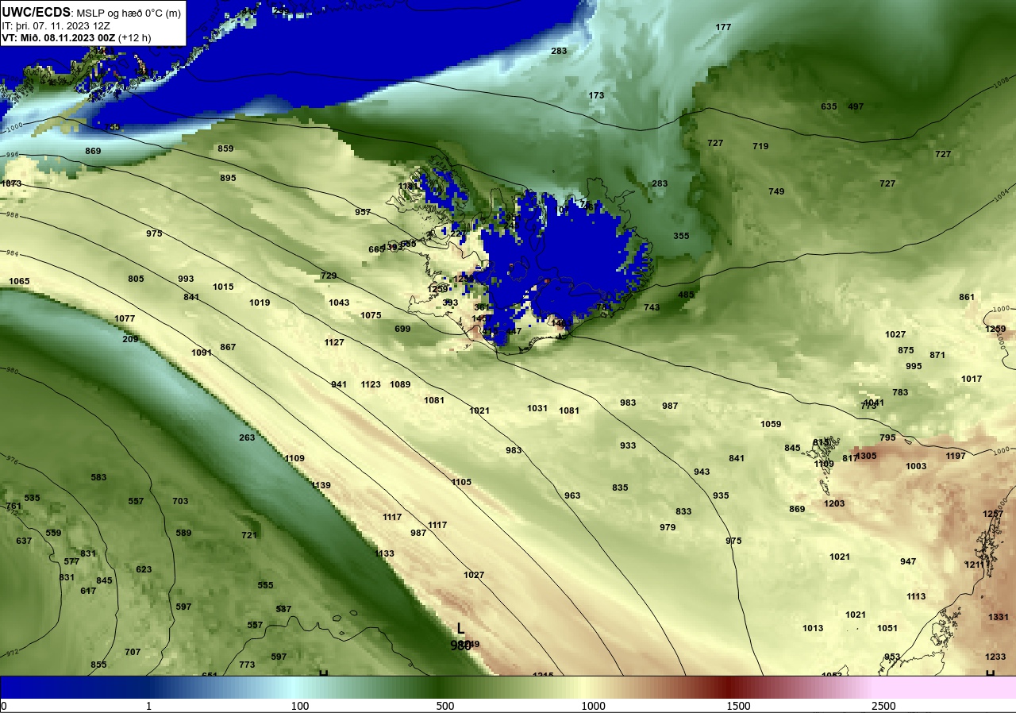The image size is (1016, 713).
Task: Click map value 635
Action: click(829, 106)
